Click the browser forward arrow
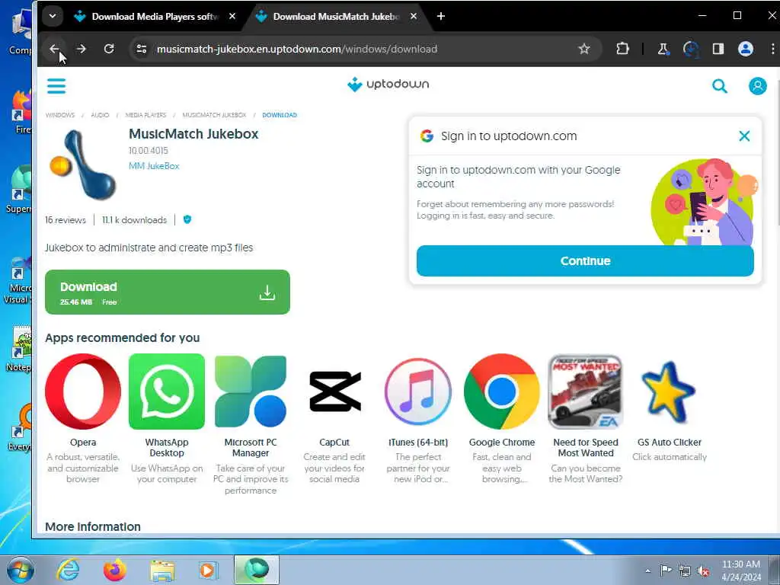780x585 pixels. (81, 49)
